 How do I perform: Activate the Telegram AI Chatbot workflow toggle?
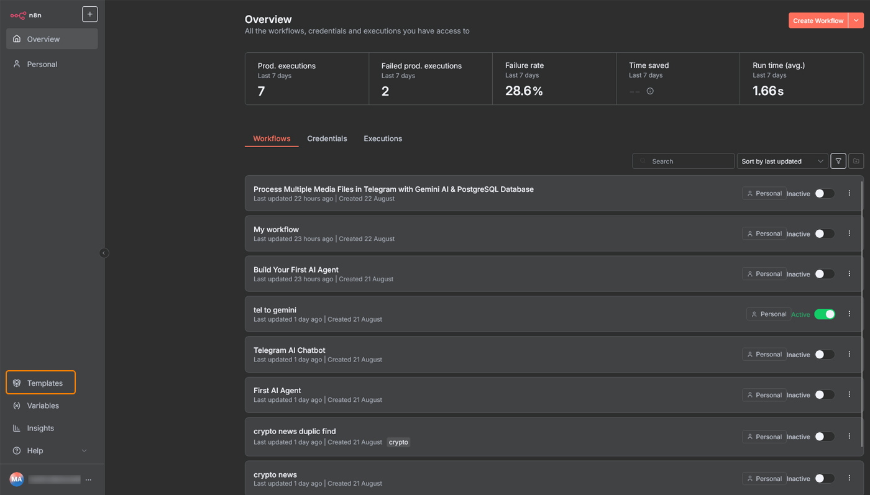click(x=825, y=355)
